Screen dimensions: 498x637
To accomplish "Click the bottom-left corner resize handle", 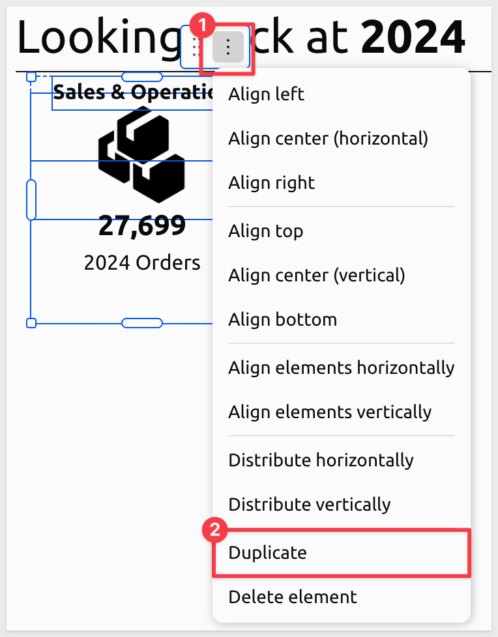I will point(31,323).
